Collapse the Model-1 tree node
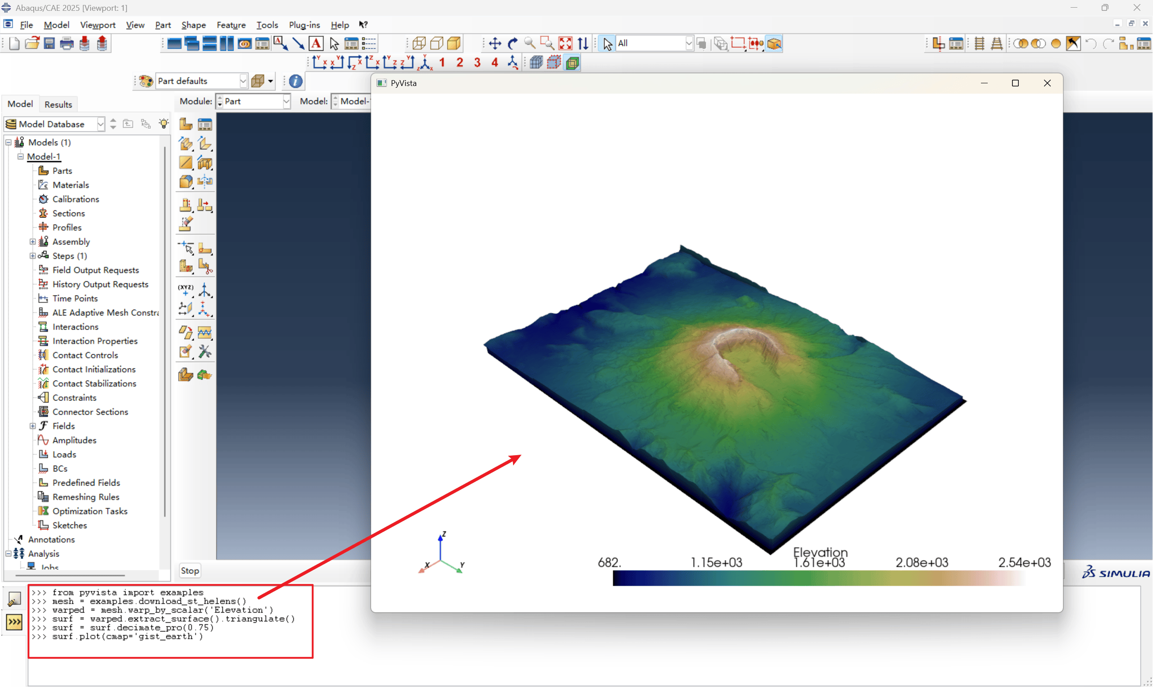1153x687 pixels. click(x=20, y=157)
